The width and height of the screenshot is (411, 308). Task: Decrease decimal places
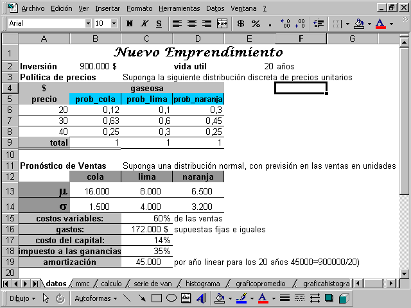point(300,24)
